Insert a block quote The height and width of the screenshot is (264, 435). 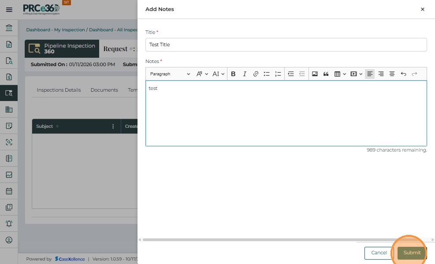[x=326, y=74]
